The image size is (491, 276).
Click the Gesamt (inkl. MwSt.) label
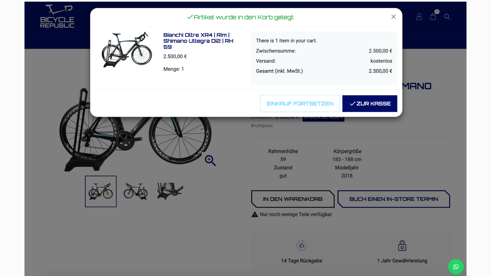pyautogui.click(x=279, y=71)
